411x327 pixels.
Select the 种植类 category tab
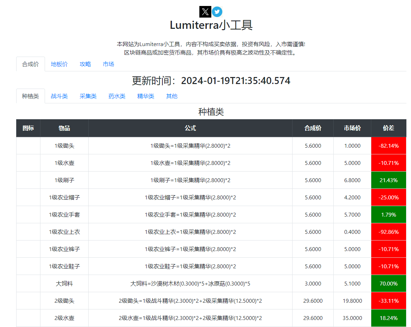click(x=31, y=96)
